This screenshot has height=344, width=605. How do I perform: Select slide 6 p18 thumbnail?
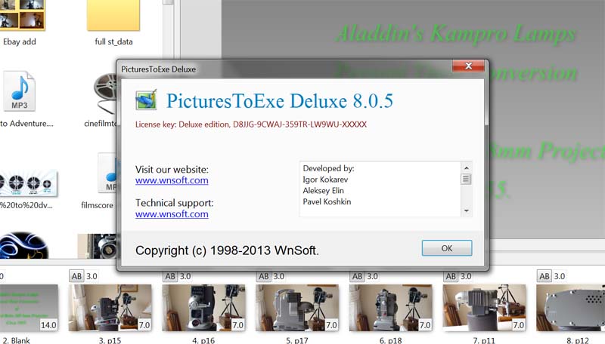click(x=390, y=308)
